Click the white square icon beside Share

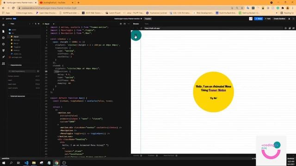(251, 18)
